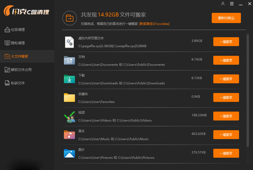Click 一键搬家 for the 图片 row
The image size is (253, 170).
[226, 153]
